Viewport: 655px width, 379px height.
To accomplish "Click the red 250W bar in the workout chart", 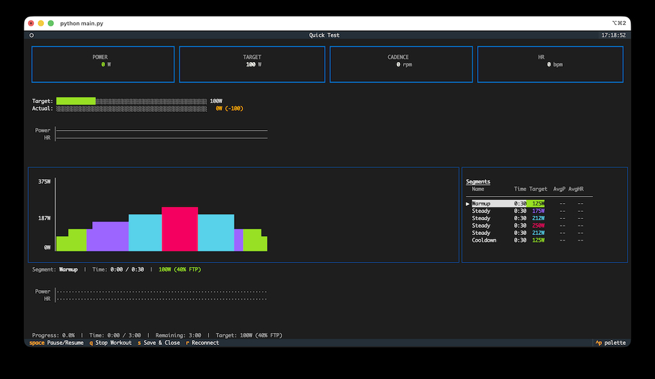I will (x=180, y=229).
